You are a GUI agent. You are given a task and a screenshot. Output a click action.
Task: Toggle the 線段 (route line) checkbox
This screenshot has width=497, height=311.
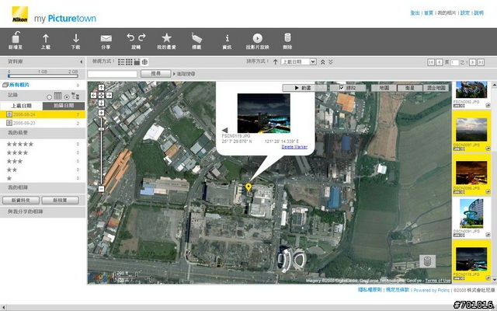tap(342, 88)
